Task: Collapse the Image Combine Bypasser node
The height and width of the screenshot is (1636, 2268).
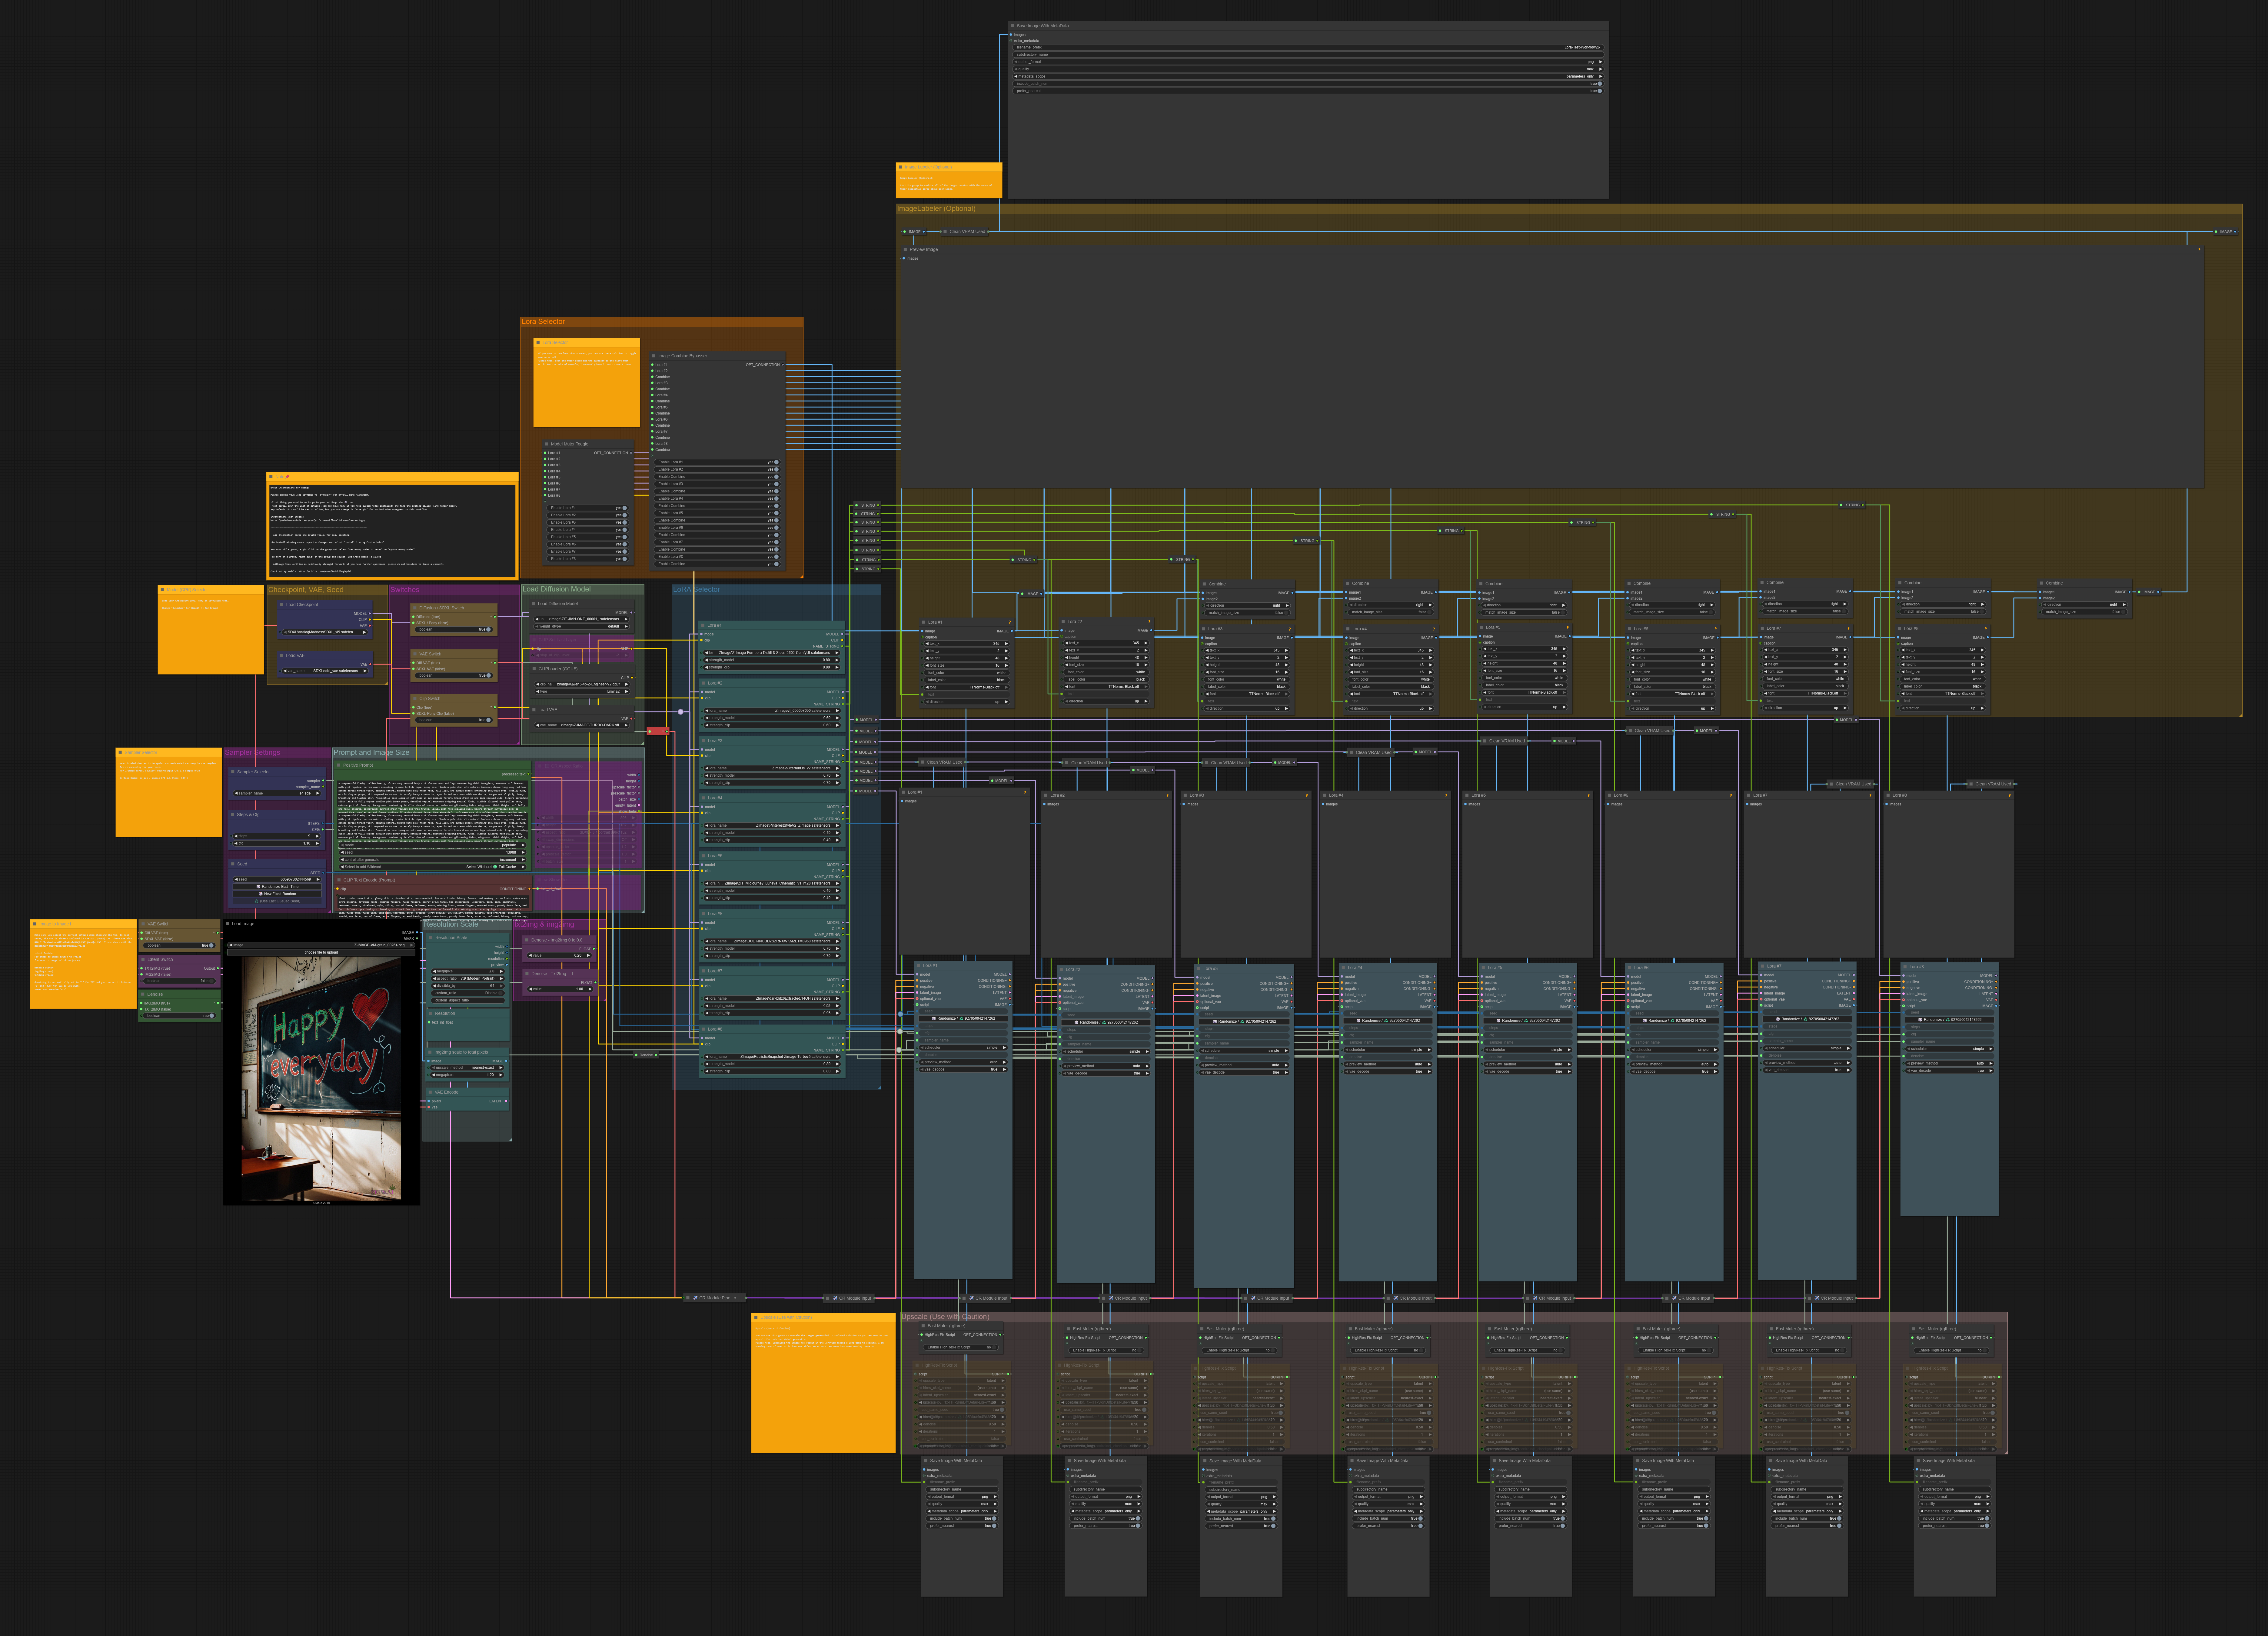Action: [x=654, y=356]
